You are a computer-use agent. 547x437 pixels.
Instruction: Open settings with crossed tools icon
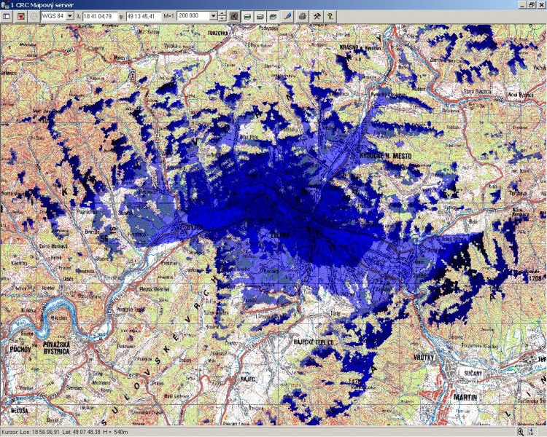[317, 15]
